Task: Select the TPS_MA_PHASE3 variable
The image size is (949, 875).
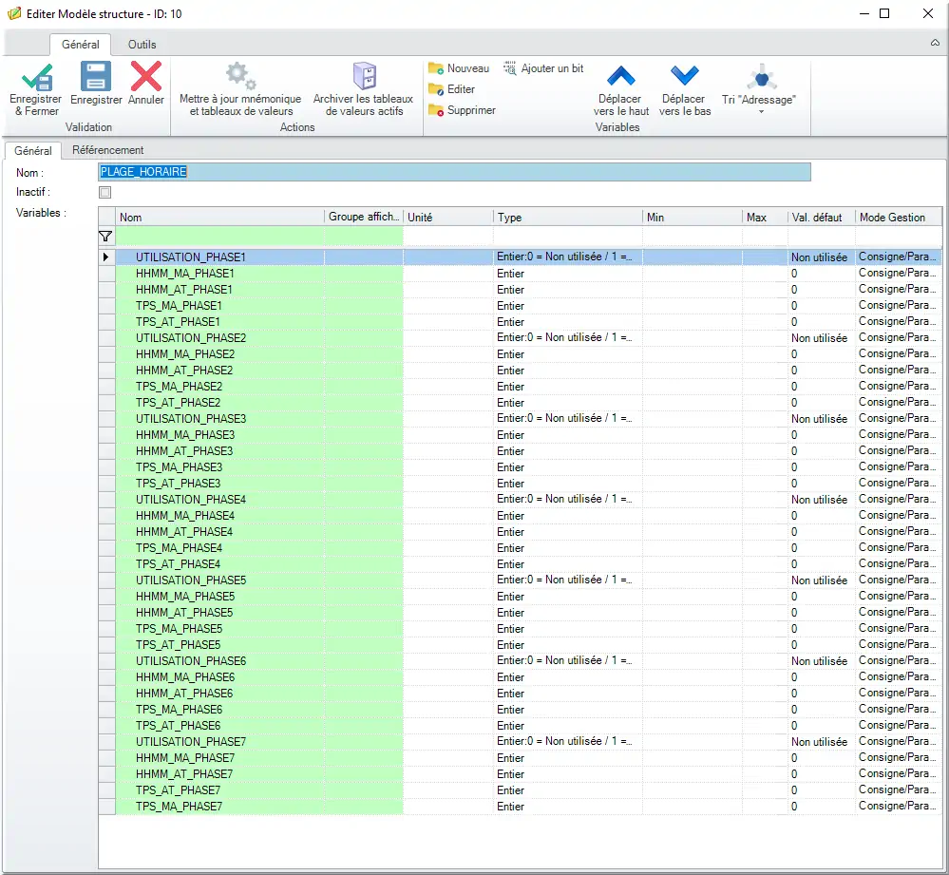Action: 179,467
